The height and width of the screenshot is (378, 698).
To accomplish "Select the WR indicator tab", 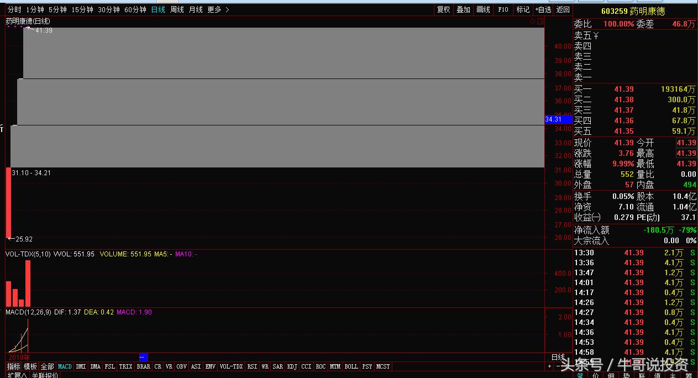I will click(265, 366).
